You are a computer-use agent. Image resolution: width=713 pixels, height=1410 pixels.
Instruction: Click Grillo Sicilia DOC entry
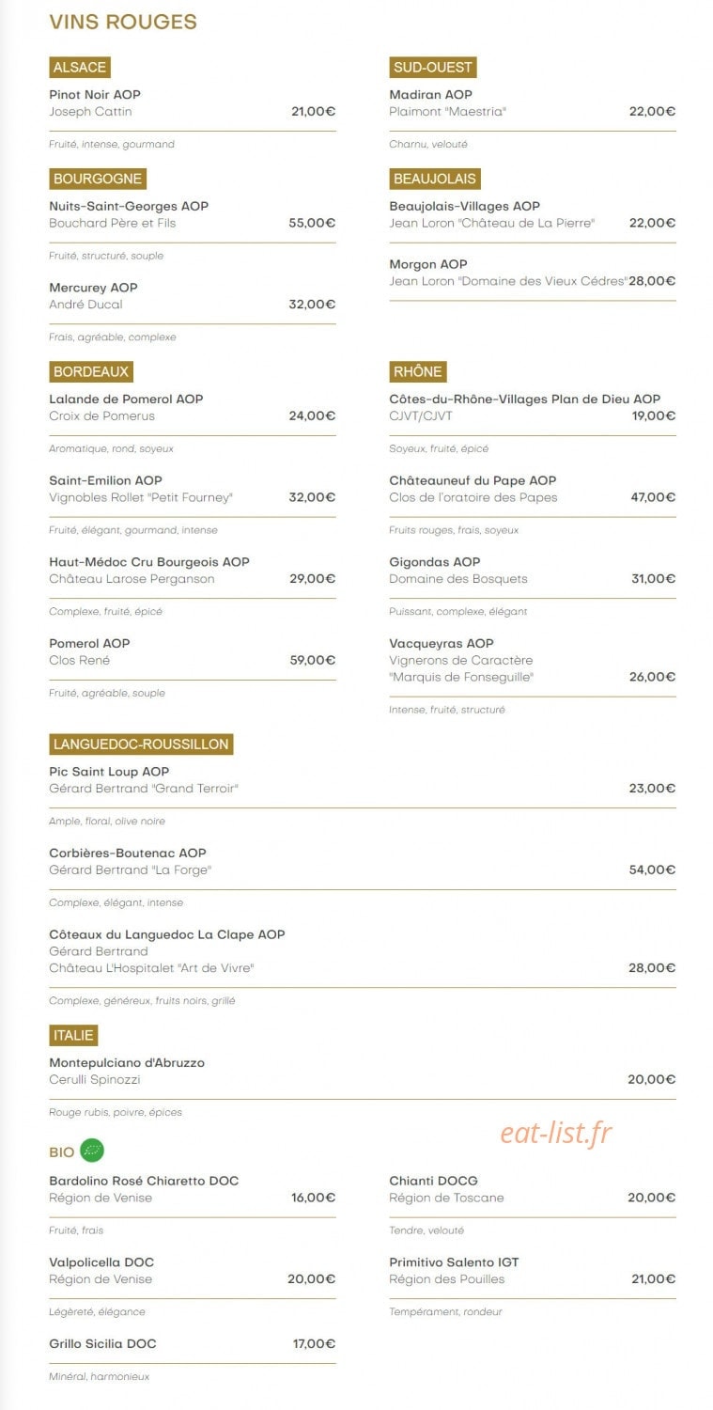pos(102,1344)
